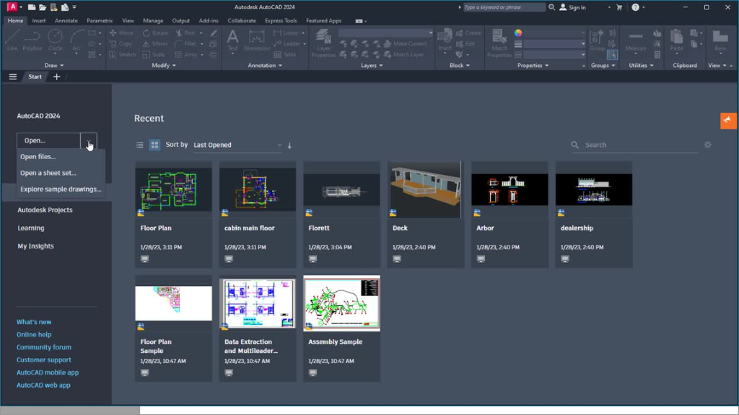The height and width of the screenshot is (415, 739).
Task: Open the Floor Plan drawing thumbnail
Action: pyautogui.click(x=173, y=189)
